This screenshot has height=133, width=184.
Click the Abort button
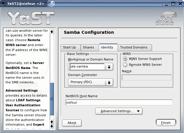tap(72, 123)
